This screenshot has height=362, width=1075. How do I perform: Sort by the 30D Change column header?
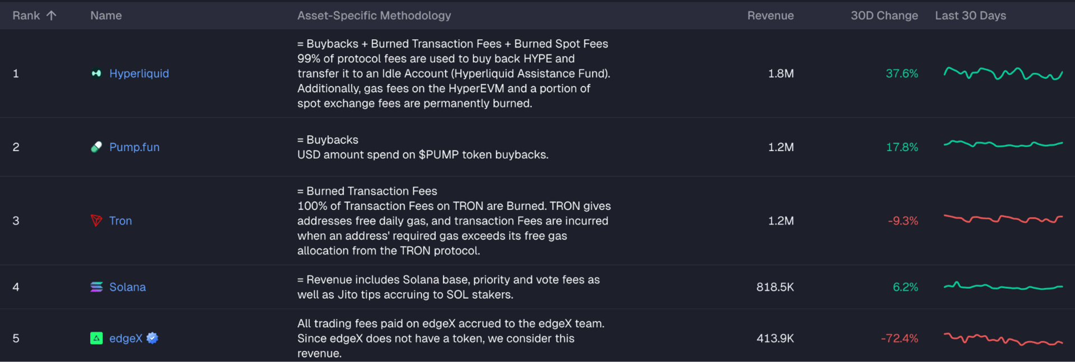point(884,16)
